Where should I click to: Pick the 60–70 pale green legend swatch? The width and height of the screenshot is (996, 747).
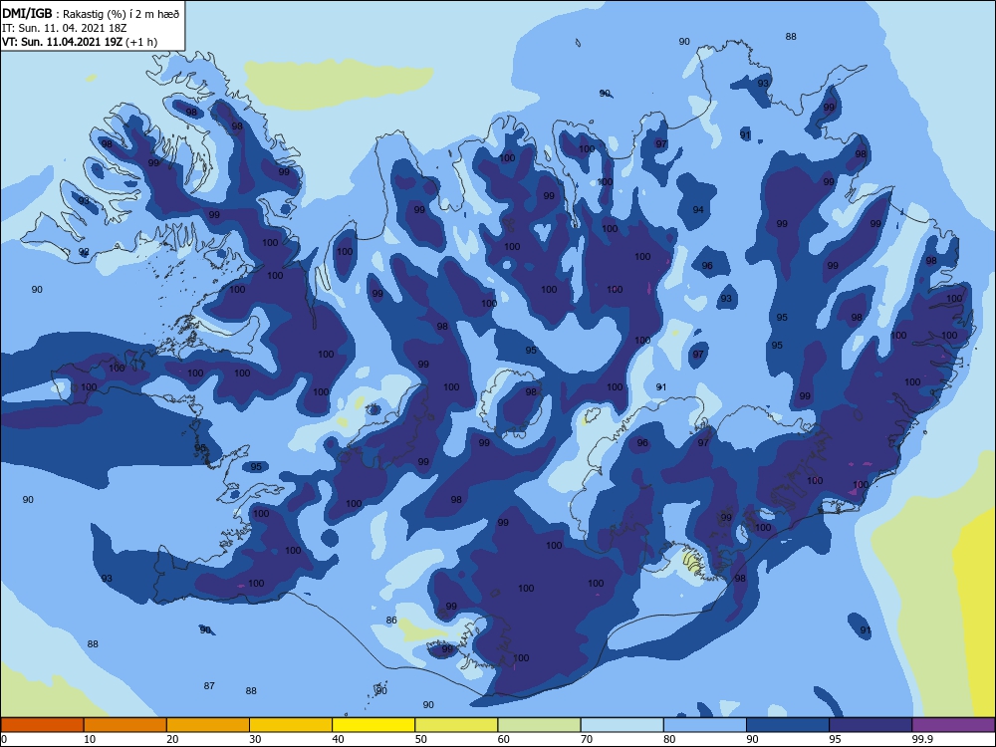tap(539, 725)
